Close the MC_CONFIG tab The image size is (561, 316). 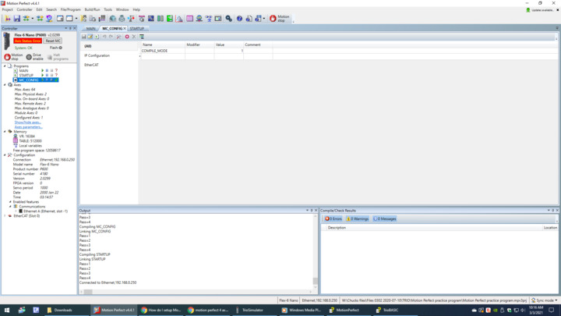(x=125, y=28)
